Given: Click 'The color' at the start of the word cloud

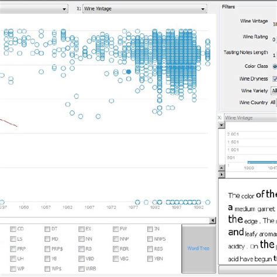Looking at the screenshot, I should click(241, 196).
